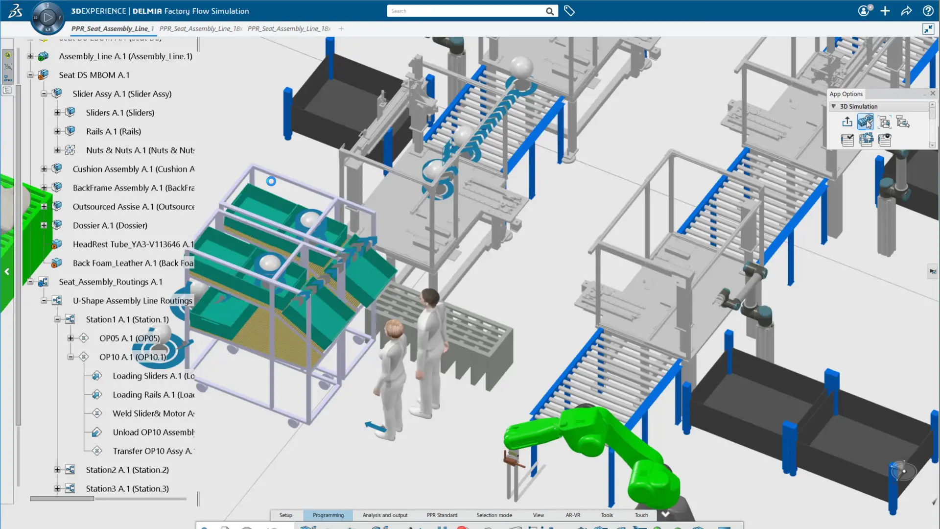Open the Setup tab
Screen dimensions: 940x529
[285, 515]
